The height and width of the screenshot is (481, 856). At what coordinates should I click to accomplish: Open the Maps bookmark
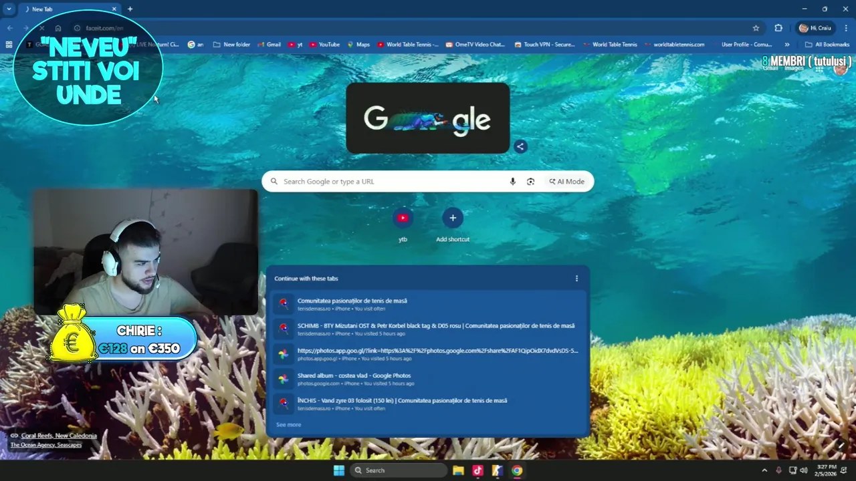pyautogui.click(x=358, y=45)
